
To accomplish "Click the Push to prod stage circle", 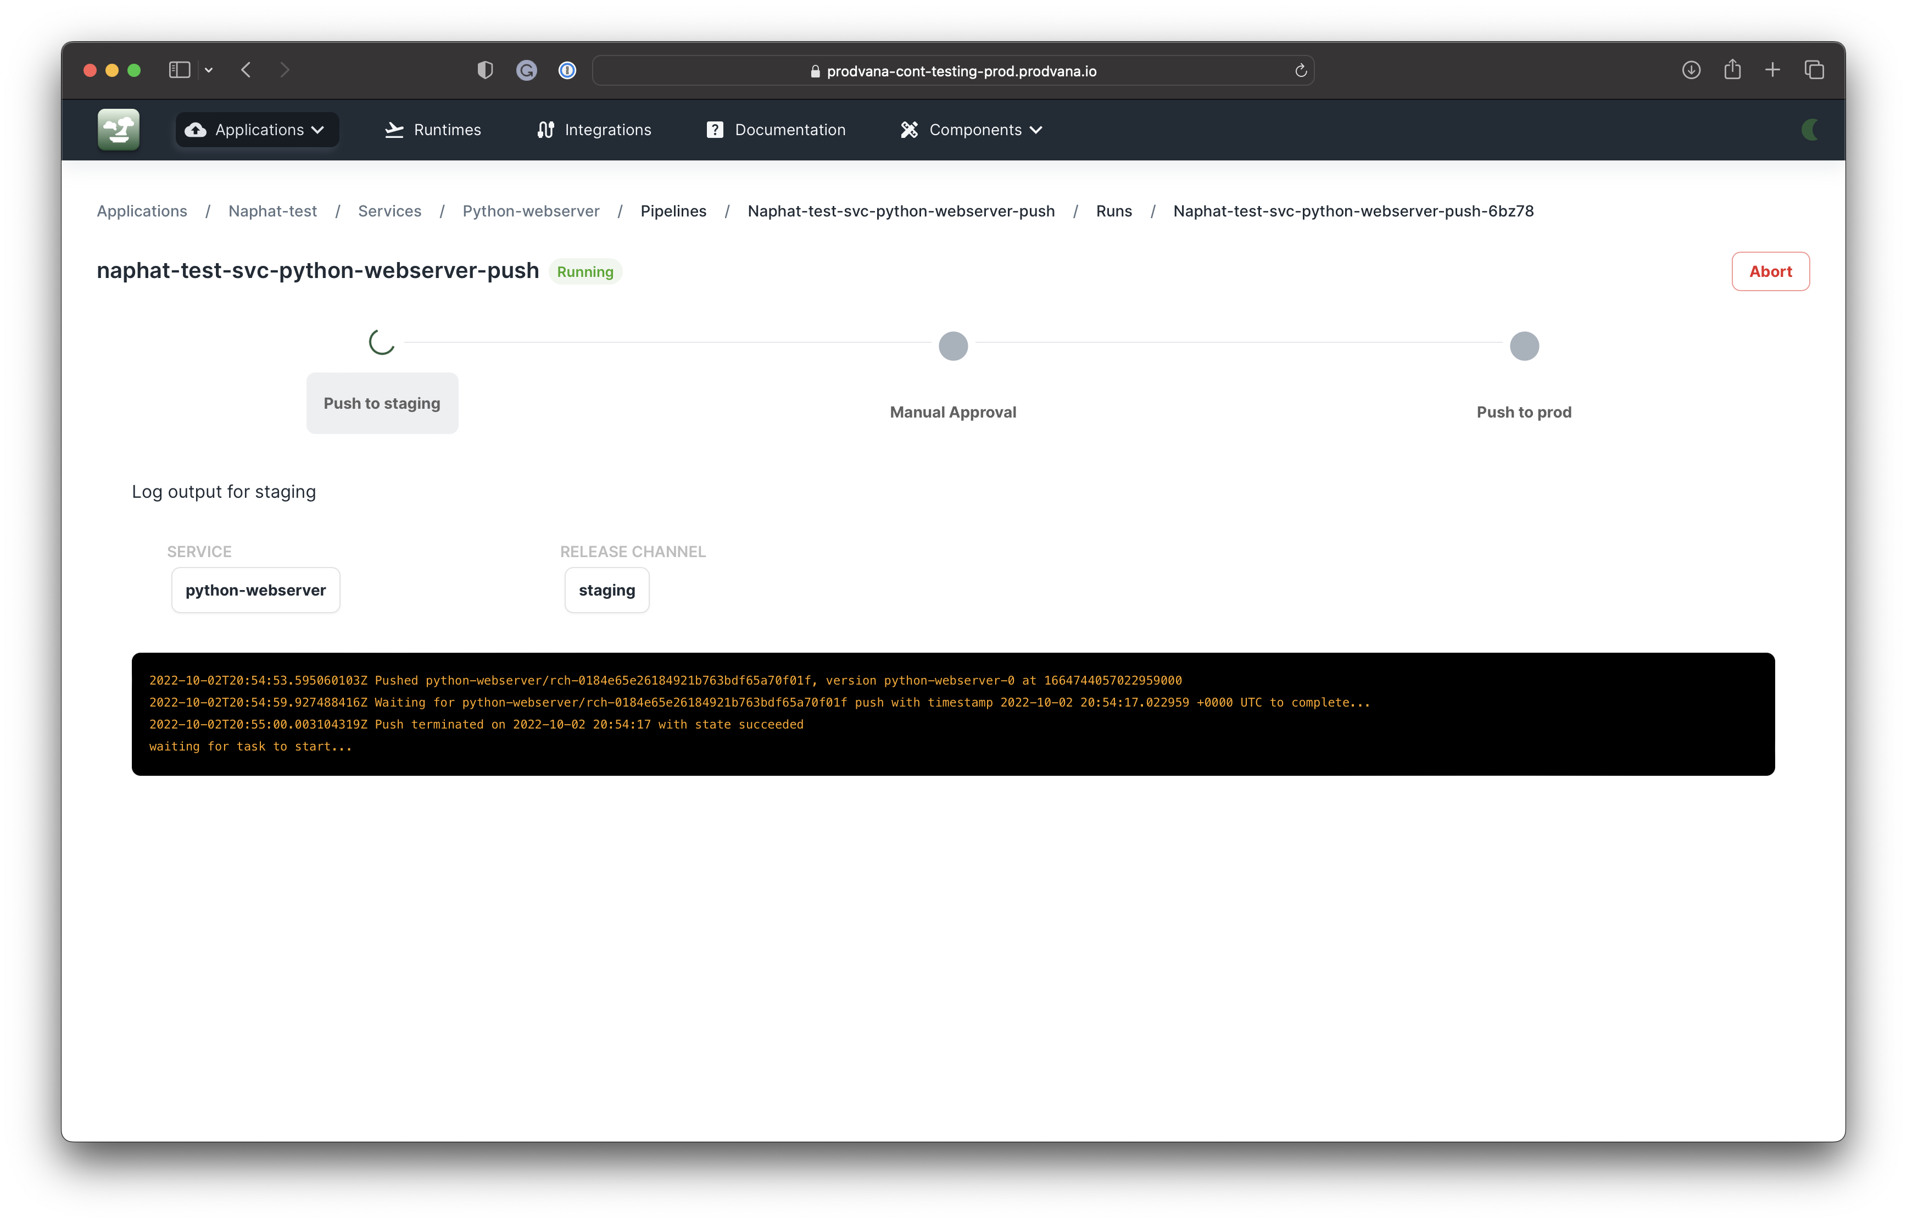I will pos(1524,346).
